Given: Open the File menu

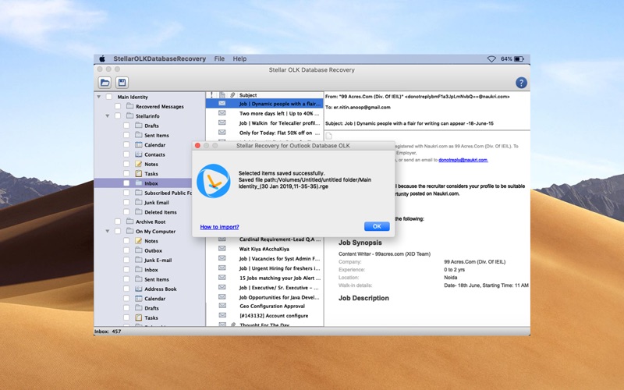Looking at the screenshot, I should (219, 59).
